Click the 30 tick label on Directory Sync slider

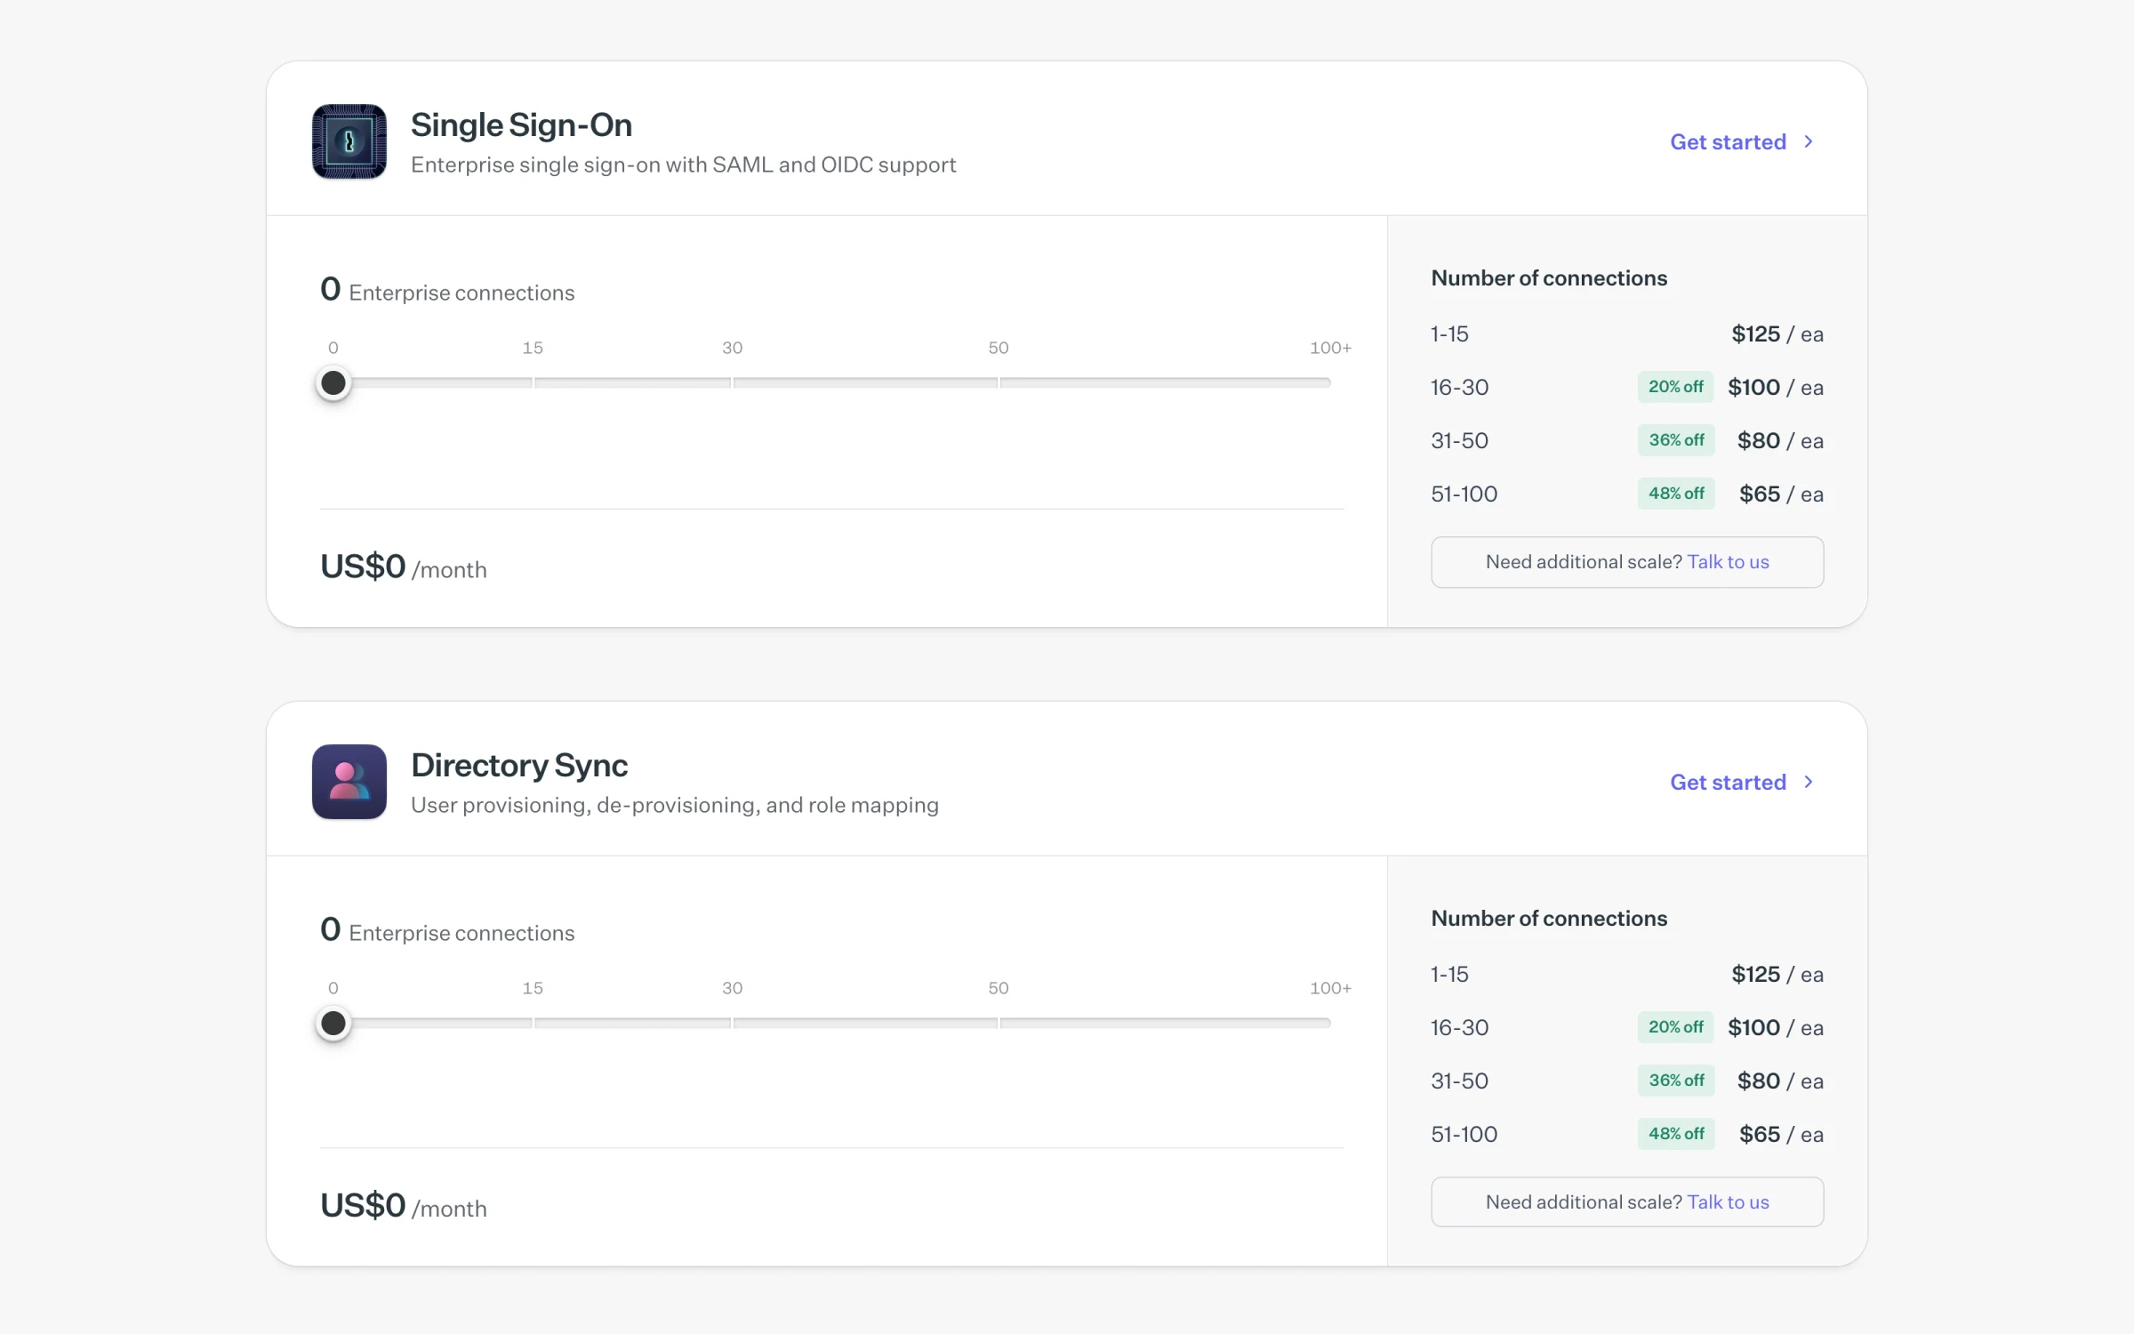click(732, 988)
